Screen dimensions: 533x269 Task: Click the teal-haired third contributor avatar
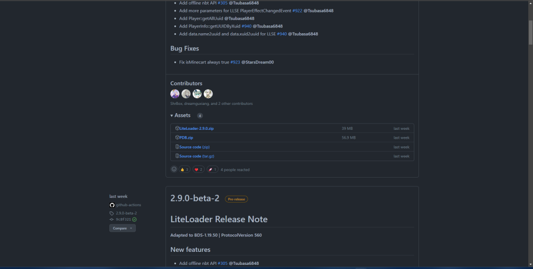click(197, 94)
